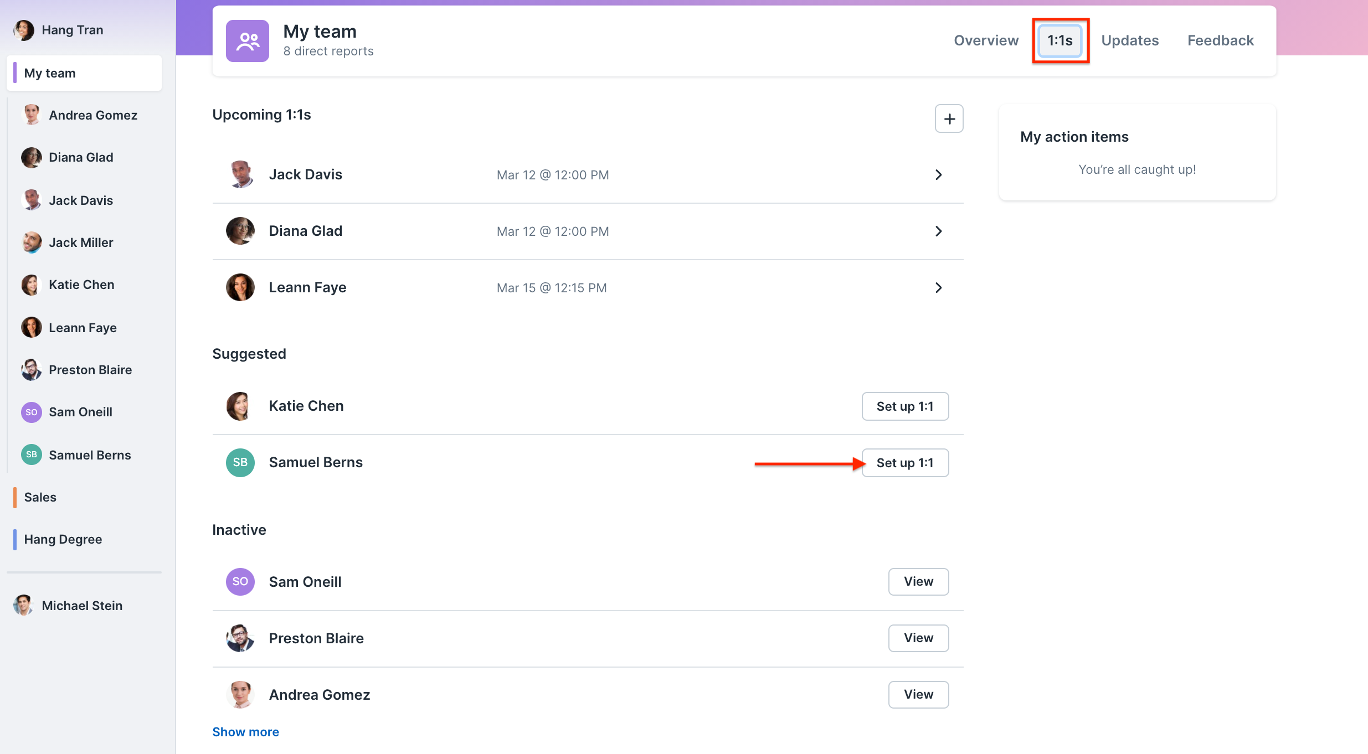Click the purple SO avatar in sidebar
The height and width of the screenshot is (754, 1368).
coord(32,412)
